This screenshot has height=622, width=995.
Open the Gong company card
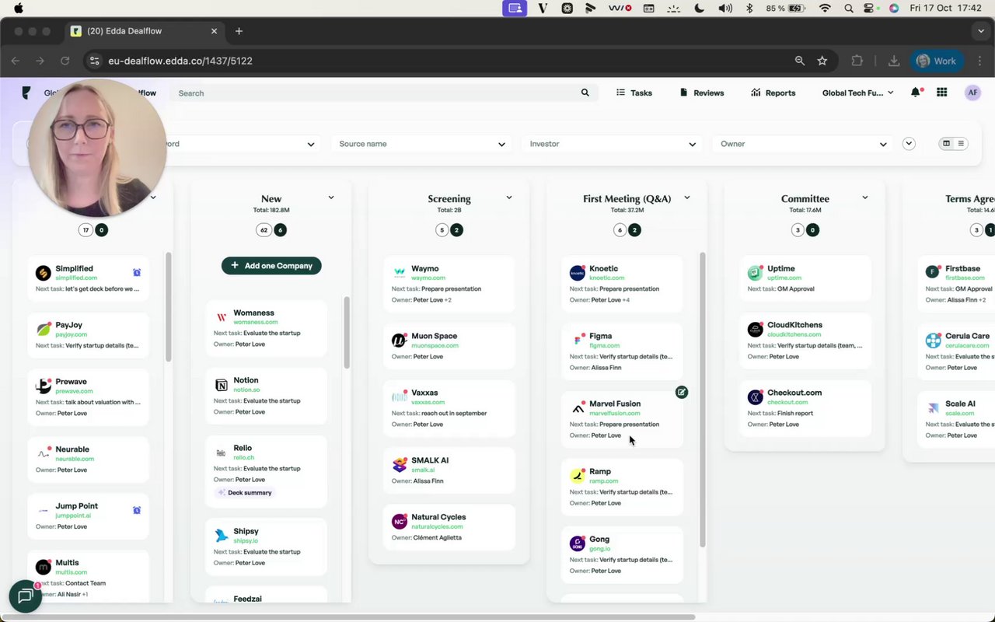[x=622, y=554]
